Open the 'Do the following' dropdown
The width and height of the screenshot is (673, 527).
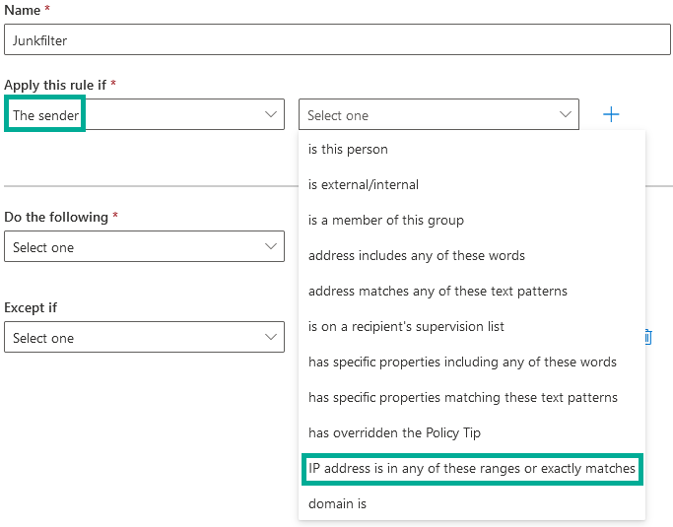[x=144, y=246]
